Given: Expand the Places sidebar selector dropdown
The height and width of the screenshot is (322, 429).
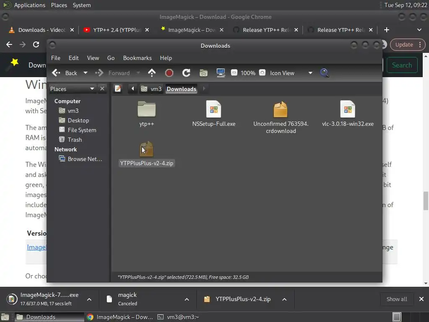Looking at the screenshot, I should 72,89.
